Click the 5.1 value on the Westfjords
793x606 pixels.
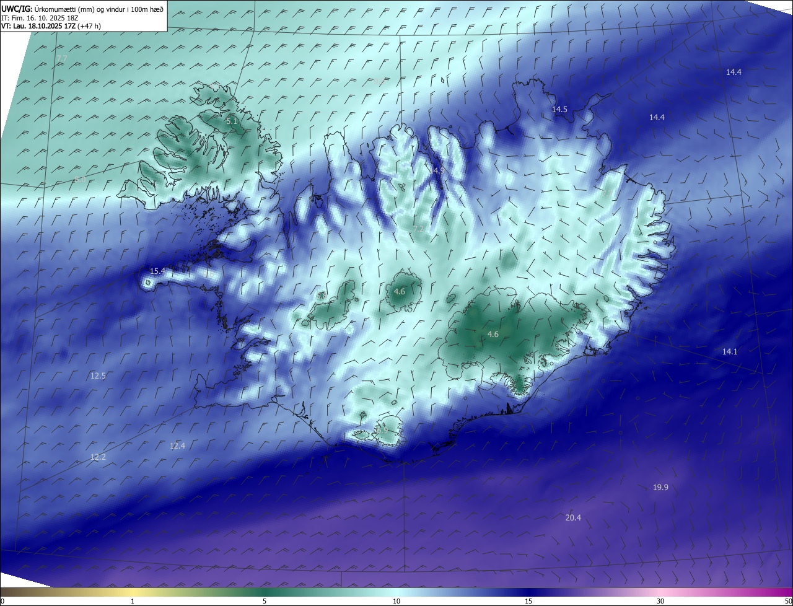232,121
